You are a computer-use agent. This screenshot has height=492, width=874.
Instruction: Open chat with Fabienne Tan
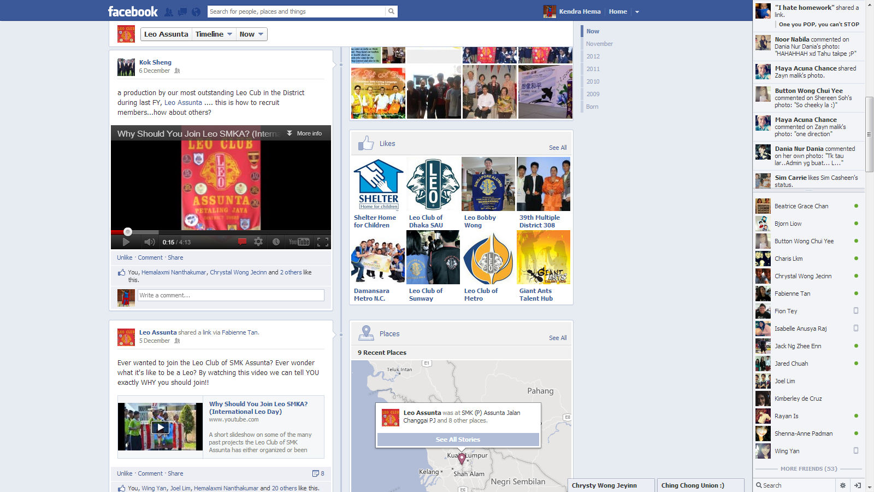click(808, 294)
